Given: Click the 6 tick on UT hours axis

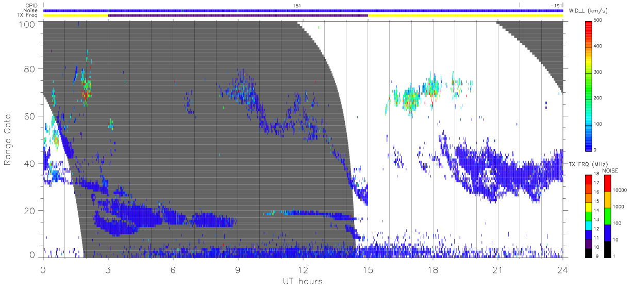Looking at the screenshot, I should (173, 269).
